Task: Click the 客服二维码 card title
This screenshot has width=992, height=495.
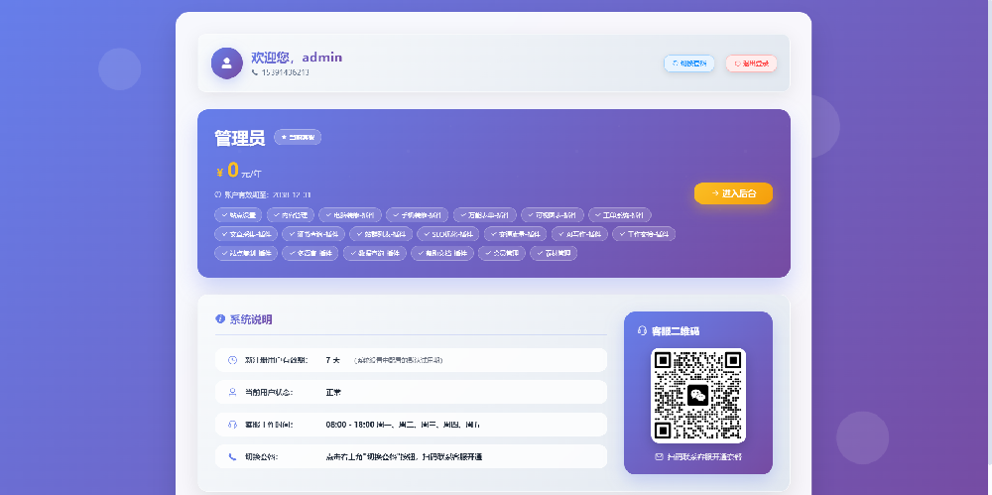Action: click(675, 331)
